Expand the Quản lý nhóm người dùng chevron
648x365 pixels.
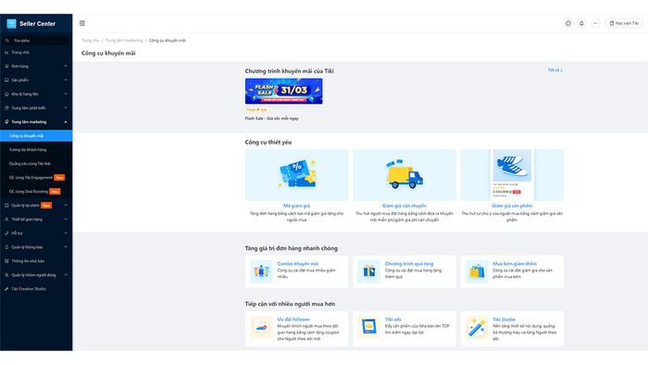[x=66, y=275]
